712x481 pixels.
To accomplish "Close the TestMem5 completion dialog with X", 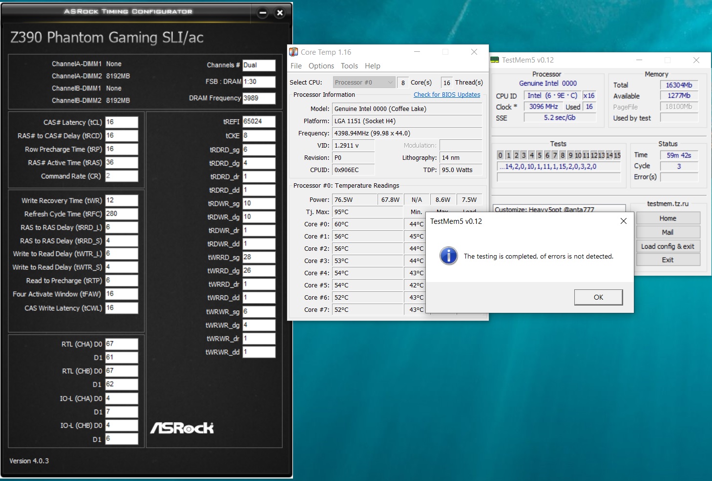I will (x=623, y=221).
